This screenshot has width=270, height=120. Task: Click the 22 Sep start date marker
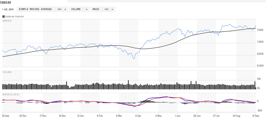[x=6, y=116]
